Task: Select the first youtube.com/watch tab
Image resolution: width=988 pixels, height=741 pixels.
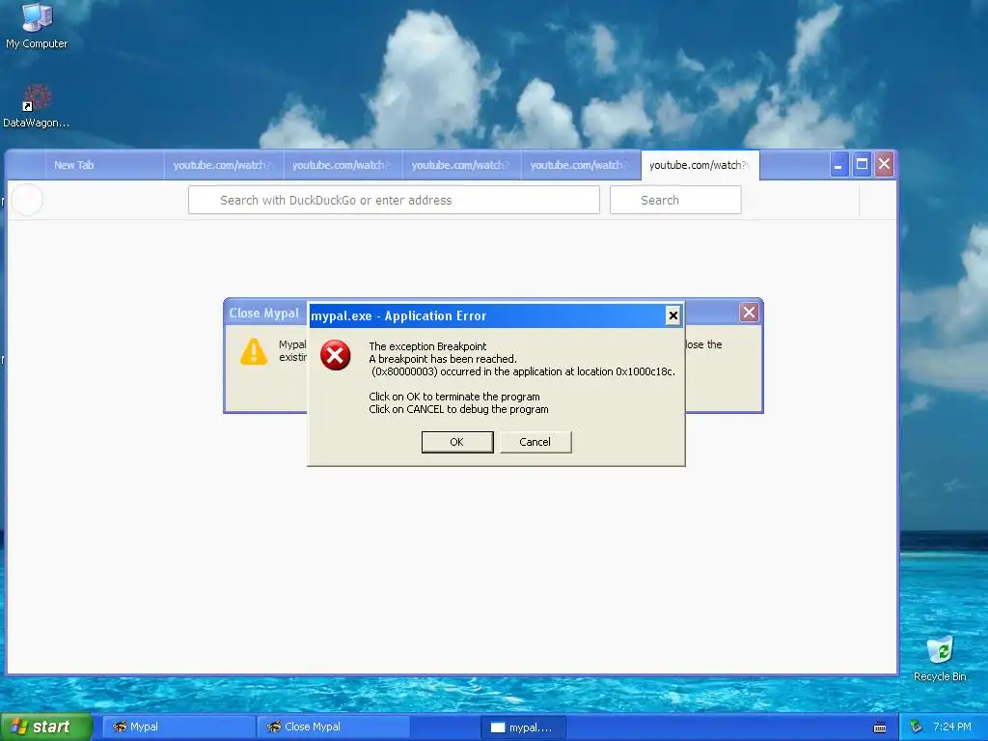Action: click(x=224, y=165)
